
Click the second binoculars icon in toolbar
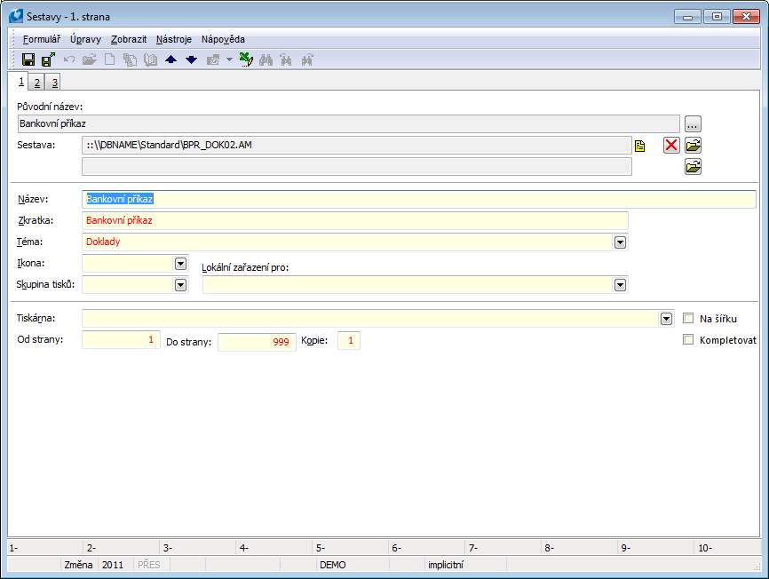click(286, 59)
